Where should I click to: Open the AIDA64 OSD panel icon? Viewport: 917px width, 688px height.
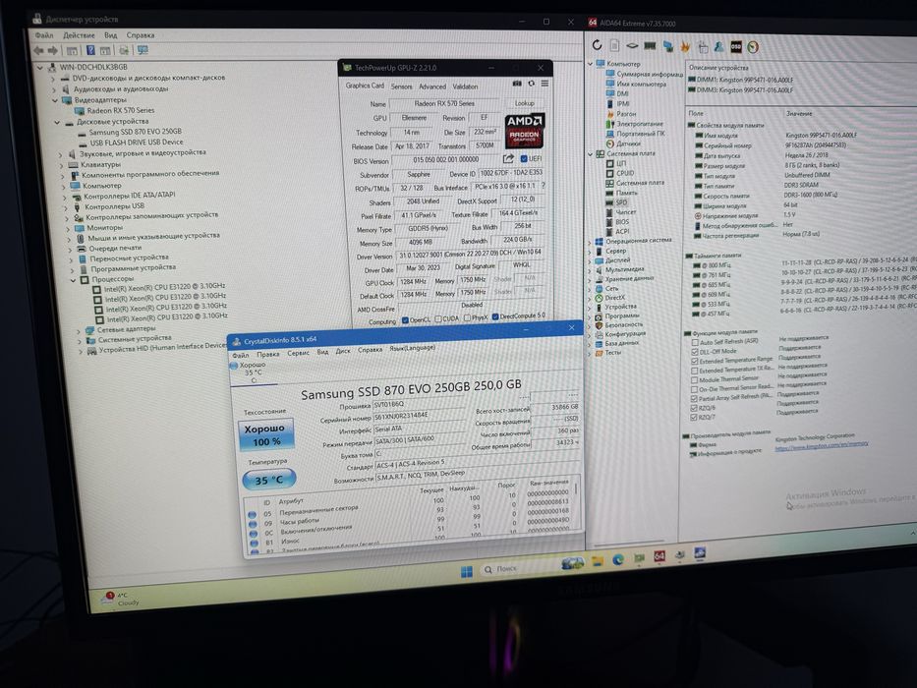click(736, 47)
